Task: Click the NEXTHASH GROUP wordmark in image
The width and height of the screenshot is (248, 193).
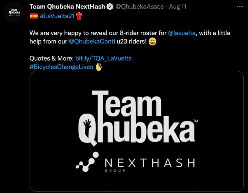Action: click(150, 165)
